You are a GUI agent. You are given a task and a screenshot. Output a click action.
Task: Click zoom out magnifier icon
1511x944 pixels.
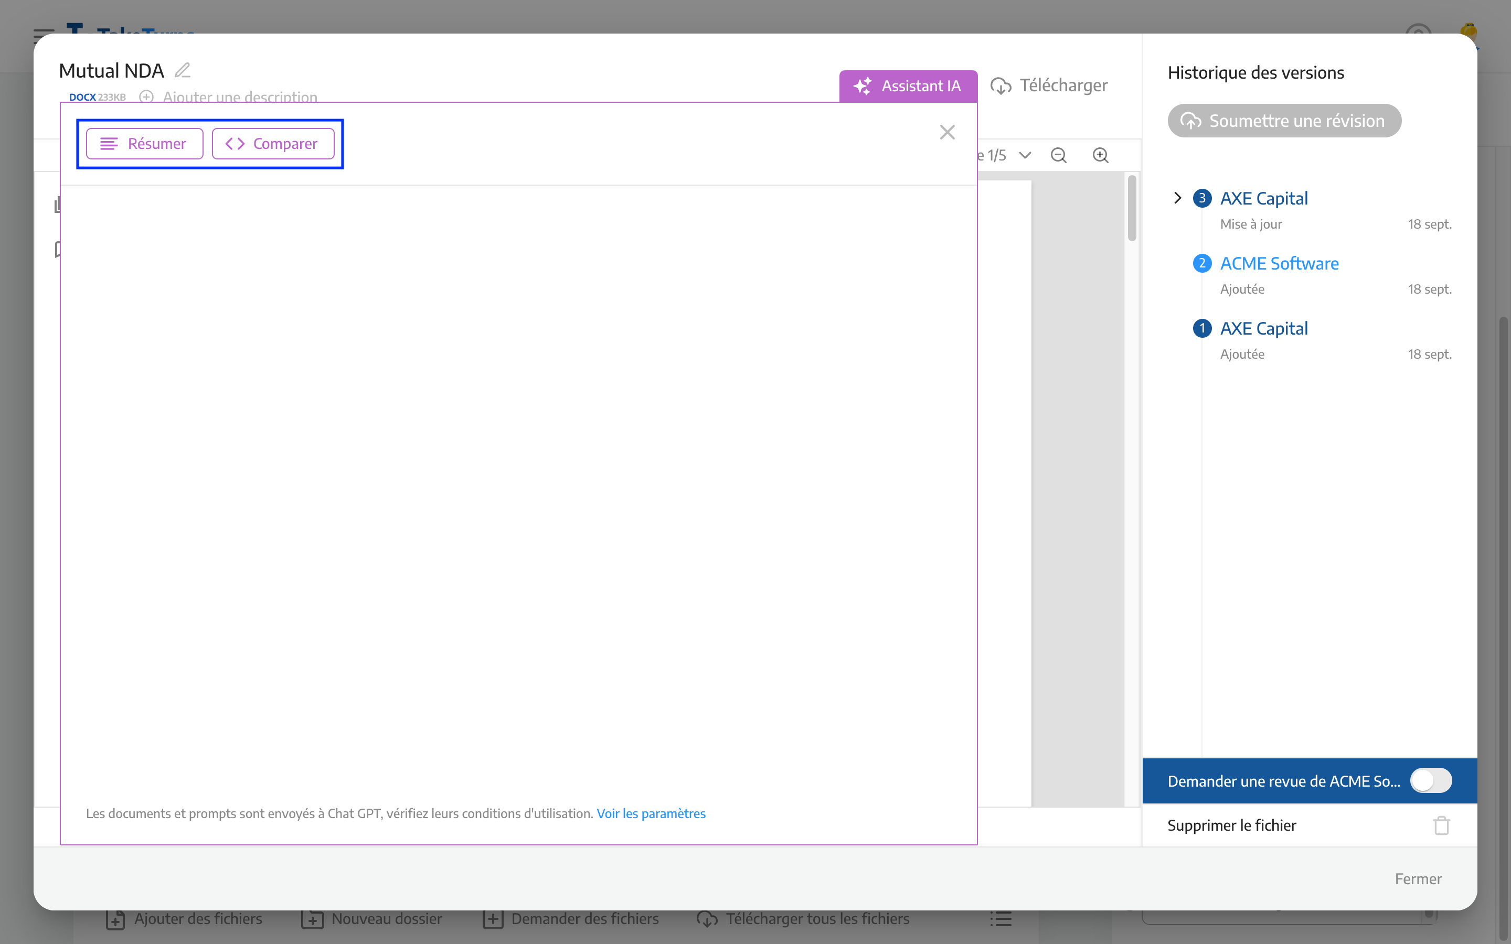point(1057,154)
